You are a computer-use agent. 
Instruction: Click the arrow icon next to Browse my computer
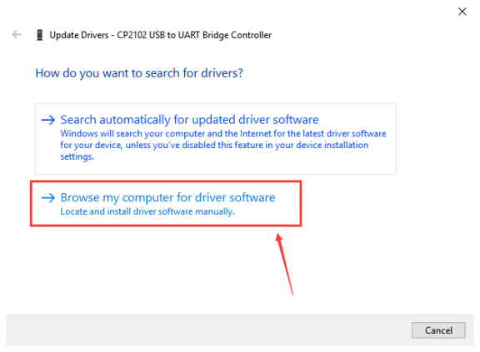pos(48,198)
